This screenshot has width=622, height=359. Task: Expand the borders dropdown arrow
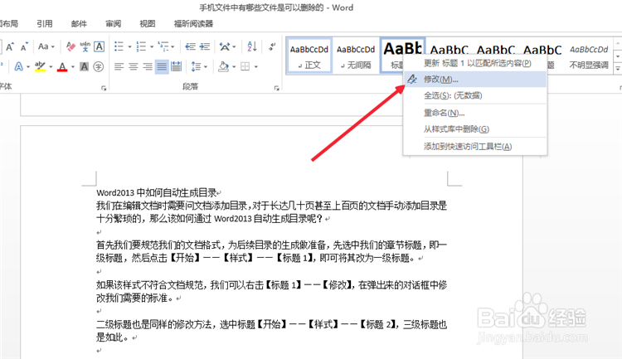tap(256, 67)
